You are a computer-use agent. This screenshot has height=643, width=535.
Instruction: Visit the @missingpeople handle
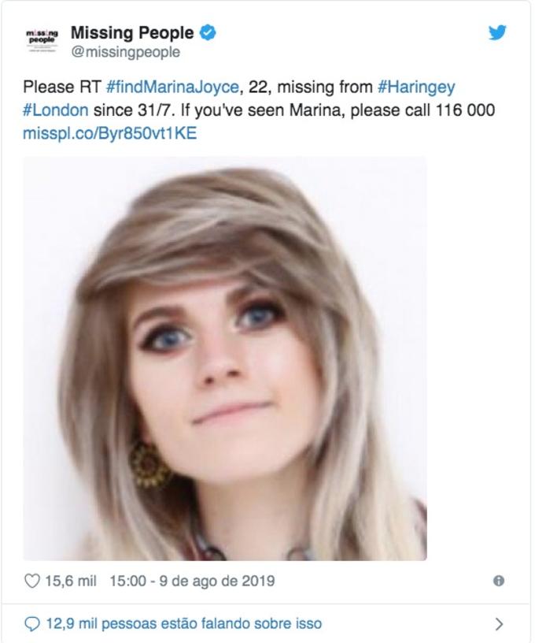(126, 52)
